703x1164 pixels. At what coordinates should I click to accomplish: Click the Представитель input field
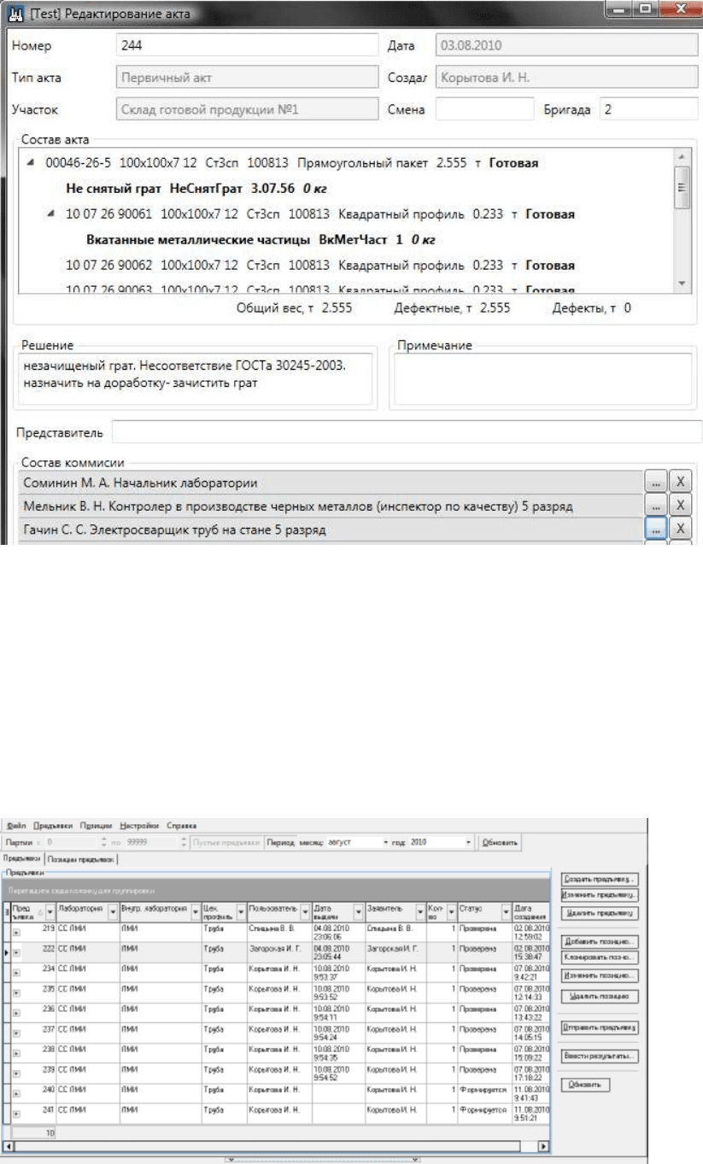tap(407, 433)
